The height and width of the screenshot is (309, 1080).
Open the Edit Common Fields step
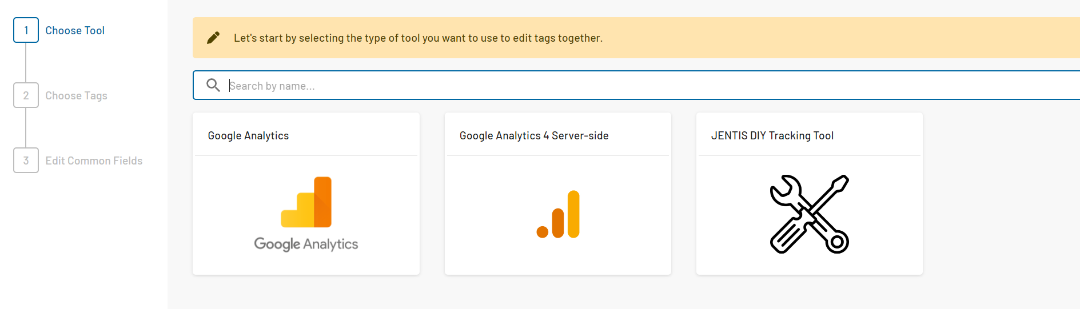coord(94,161)
